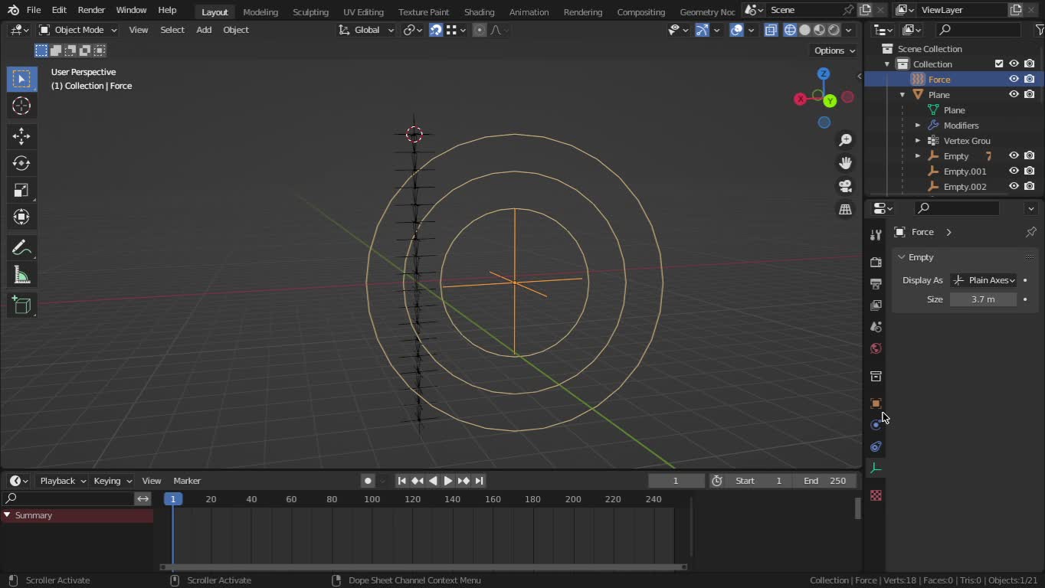Viewport: 1045px width, 588px height.
Task: Open the Keying dropdown in timeline
Action: click(x=112, y=481)
